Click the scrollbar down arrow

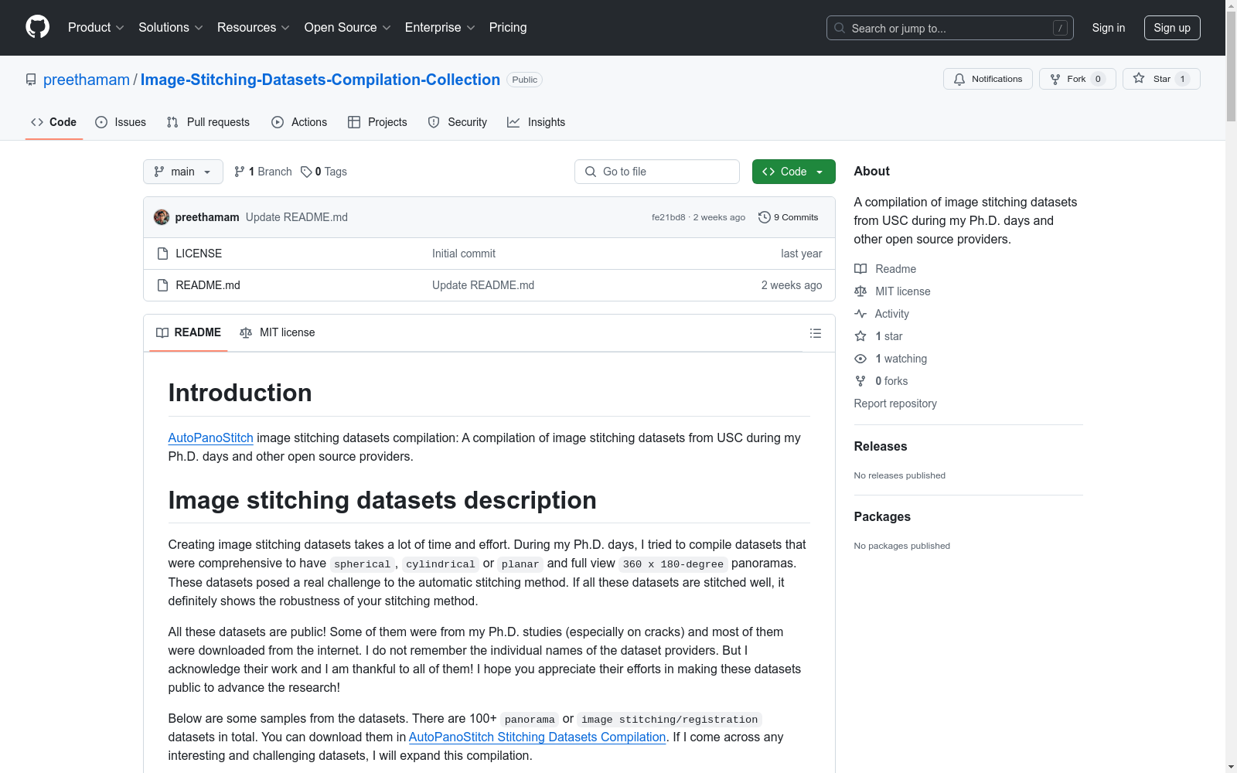tap(1231, 767)
